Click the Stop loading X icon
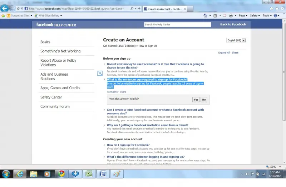This screenshot has width=286, height=187. (22, 9)
